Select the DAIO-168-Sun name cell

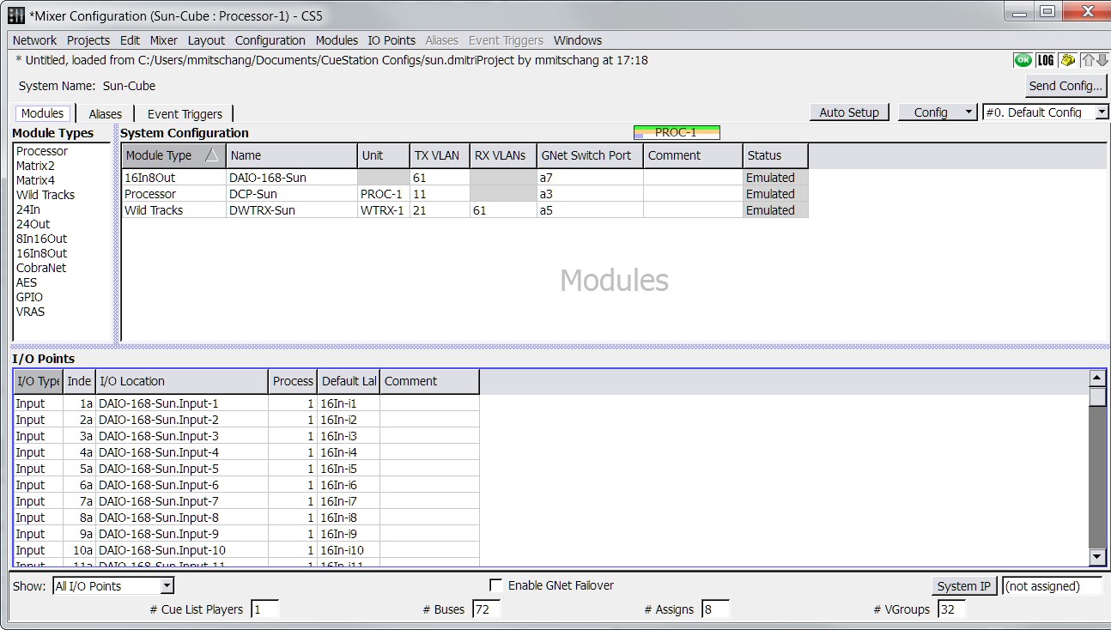coord(292,178)
